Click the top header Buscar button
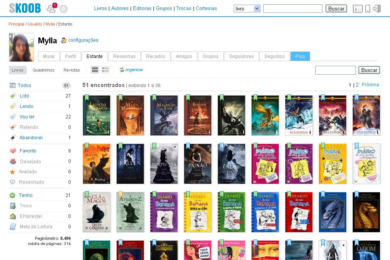 pyautogui.click(x=336, y=9)
